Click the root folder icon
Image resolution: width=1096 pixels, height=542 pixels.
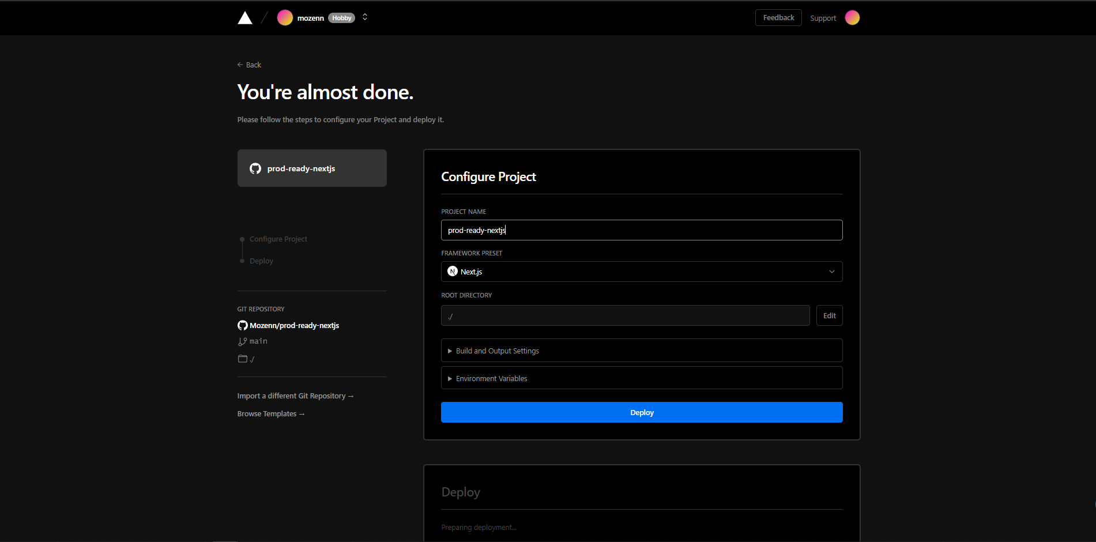tap(243, 359)
